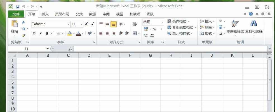Toggle highlighted bottom alignment button
The width and height of the screenshot is (275, 112).
(114, 24)
